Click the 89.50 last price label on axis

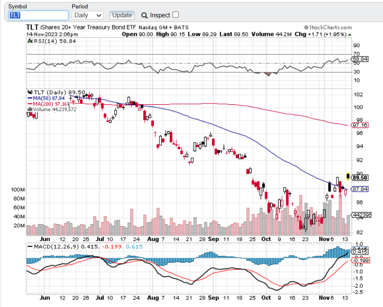pos(360,178)
